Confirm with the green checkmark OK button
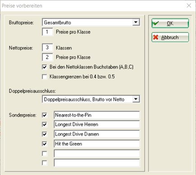 pyautogui.click(x=170, y=23)
